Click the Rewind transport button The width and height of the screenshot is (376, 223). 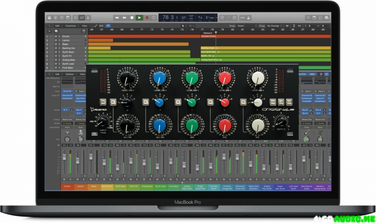pyautogui.click(x=117, y=18)
